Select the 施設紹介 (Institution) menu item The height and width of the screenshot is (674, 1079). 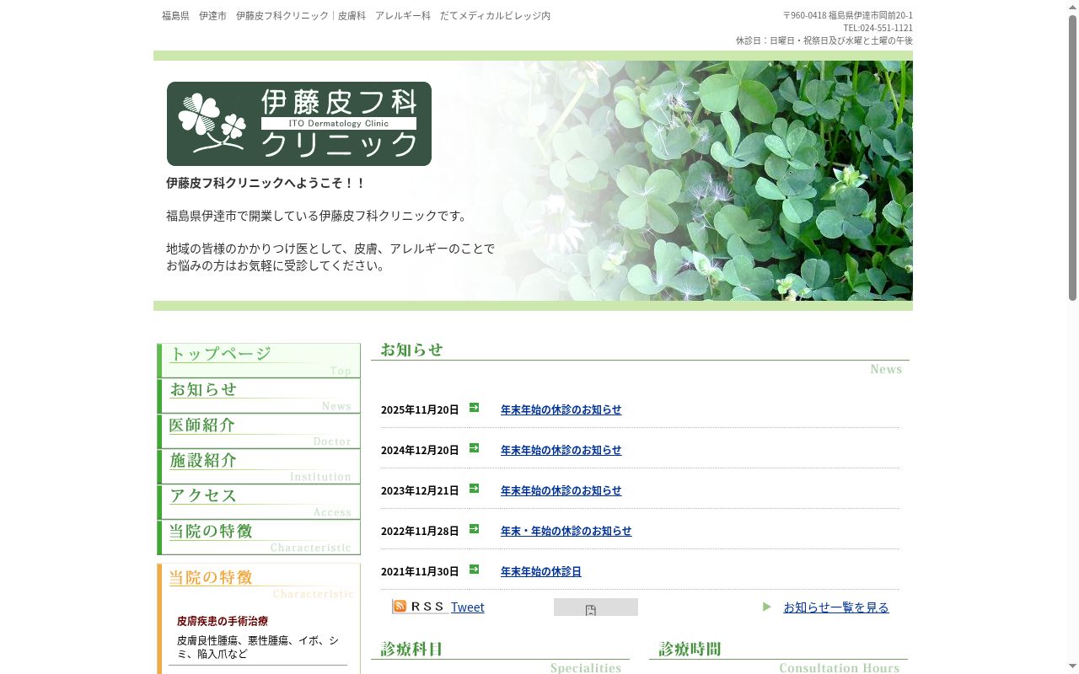pos(259,467)
